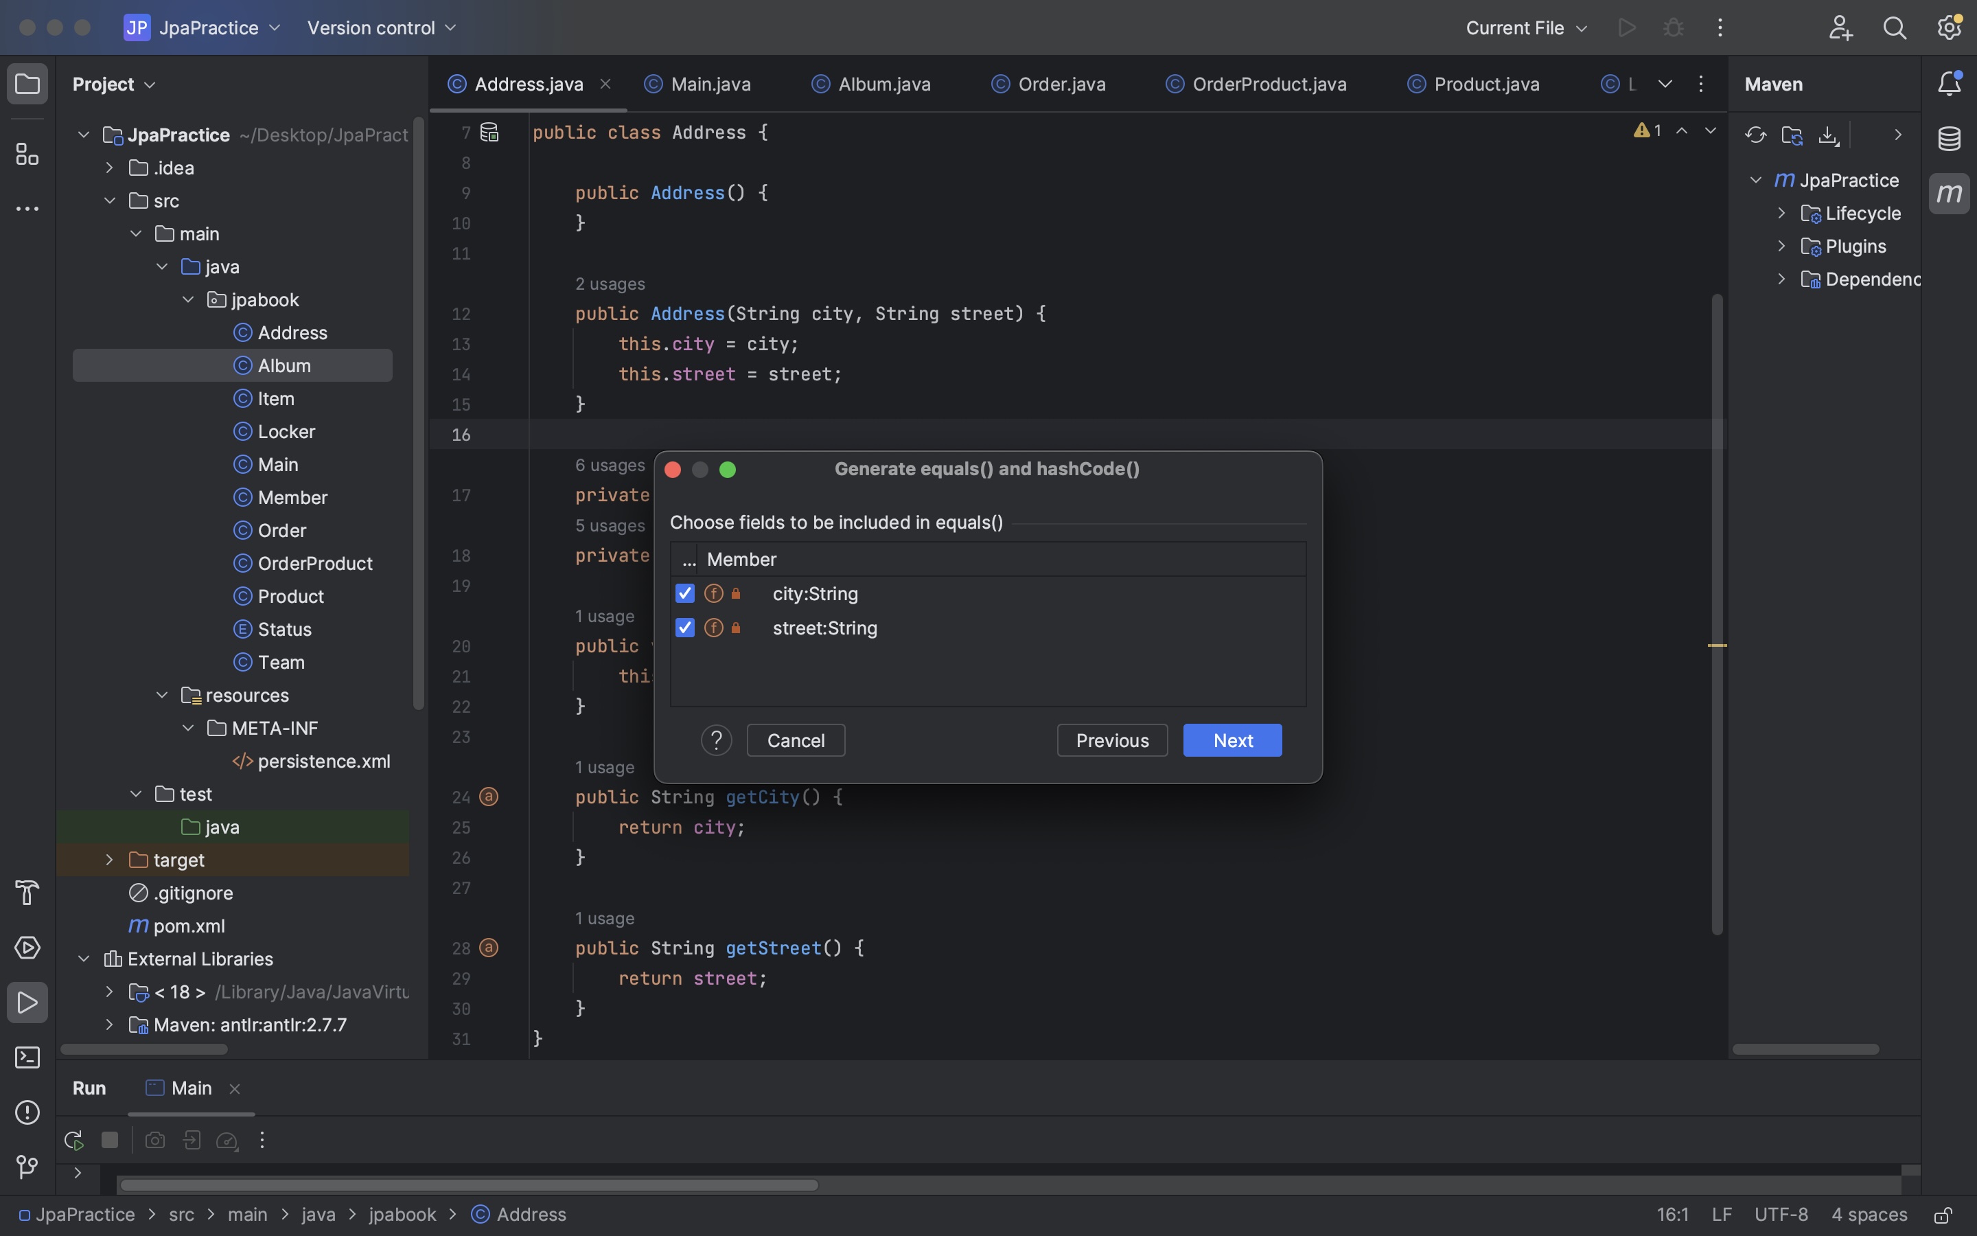
Task: Click the Cancel button in dialog
Action: tap(795, 741)
